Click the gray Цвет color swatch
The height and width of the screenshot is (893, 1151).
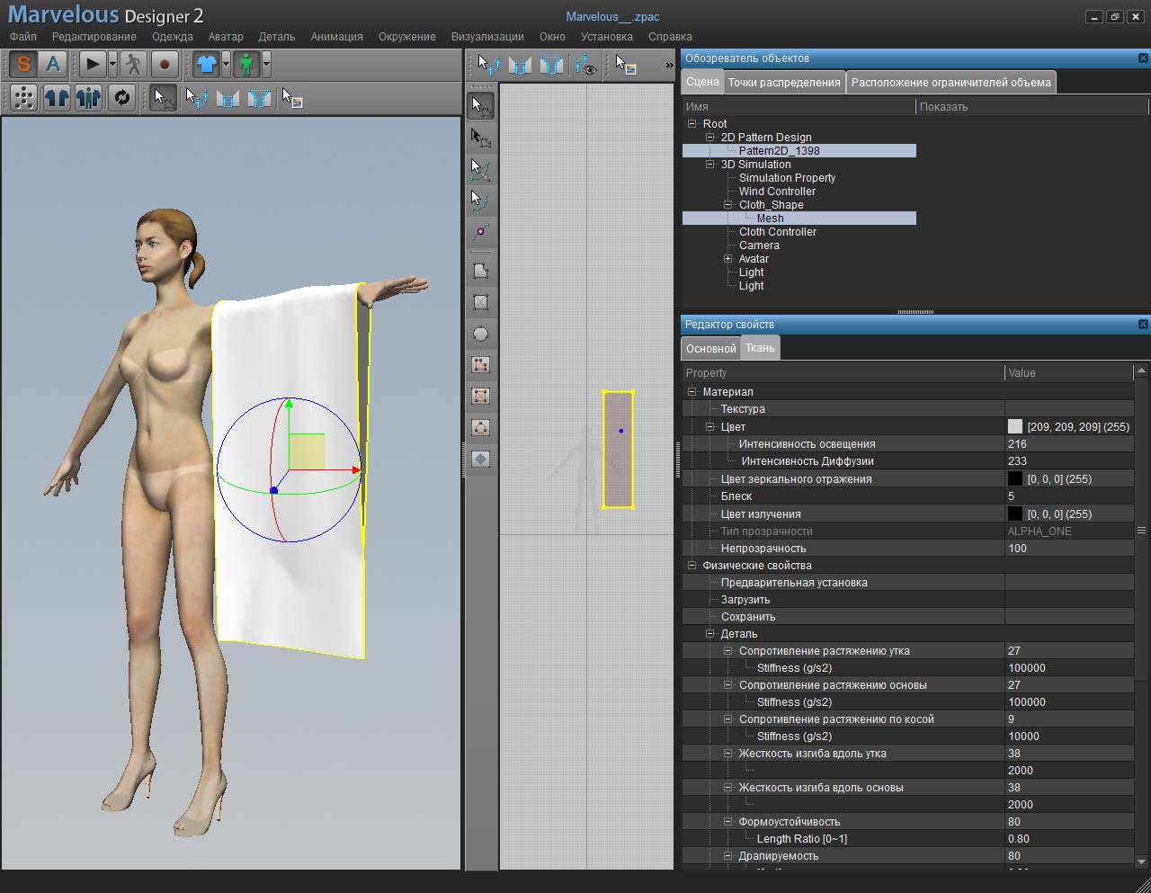(1015, 427)
